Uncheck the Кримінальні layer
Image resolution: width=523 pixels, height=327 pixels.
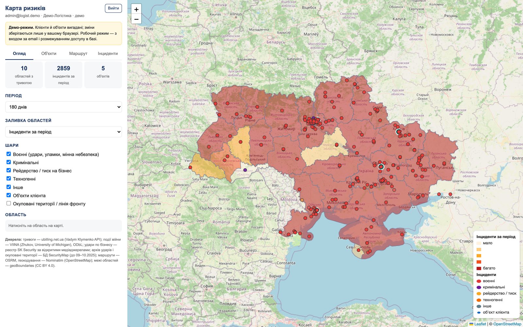coord(9,162)
